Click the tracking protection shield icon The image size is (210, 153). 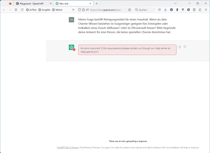click(79, 10)
